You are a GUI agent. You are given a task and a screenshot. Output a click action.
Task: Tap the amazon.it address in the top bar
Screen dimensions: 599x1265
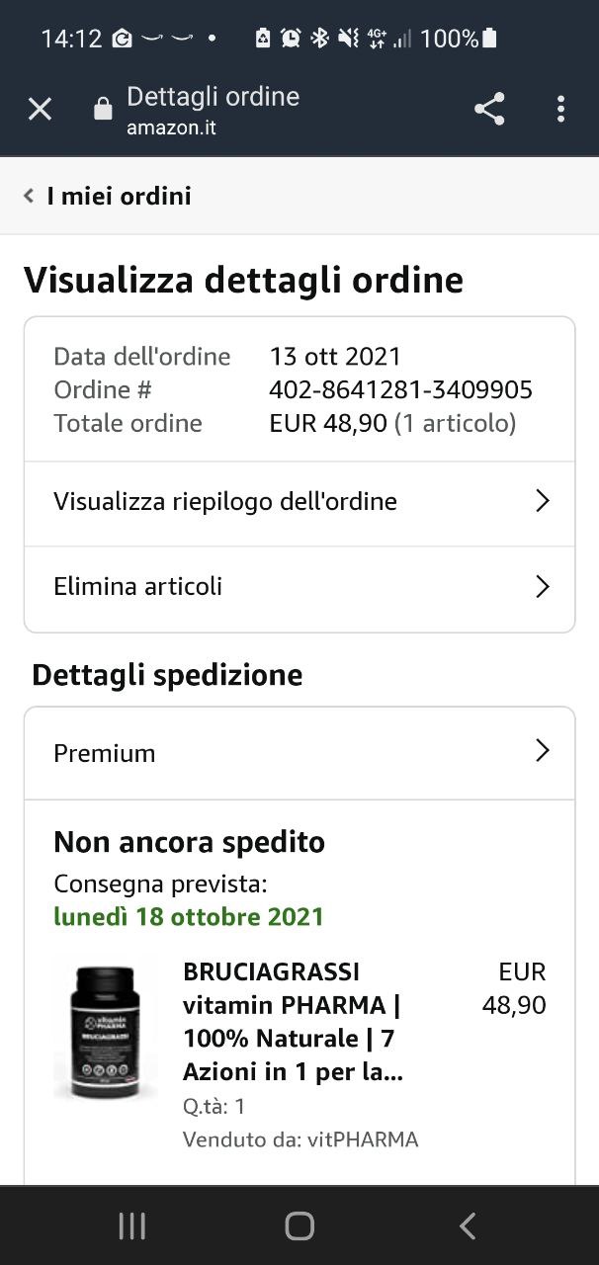pyautogui.click(x=171, y=127)
